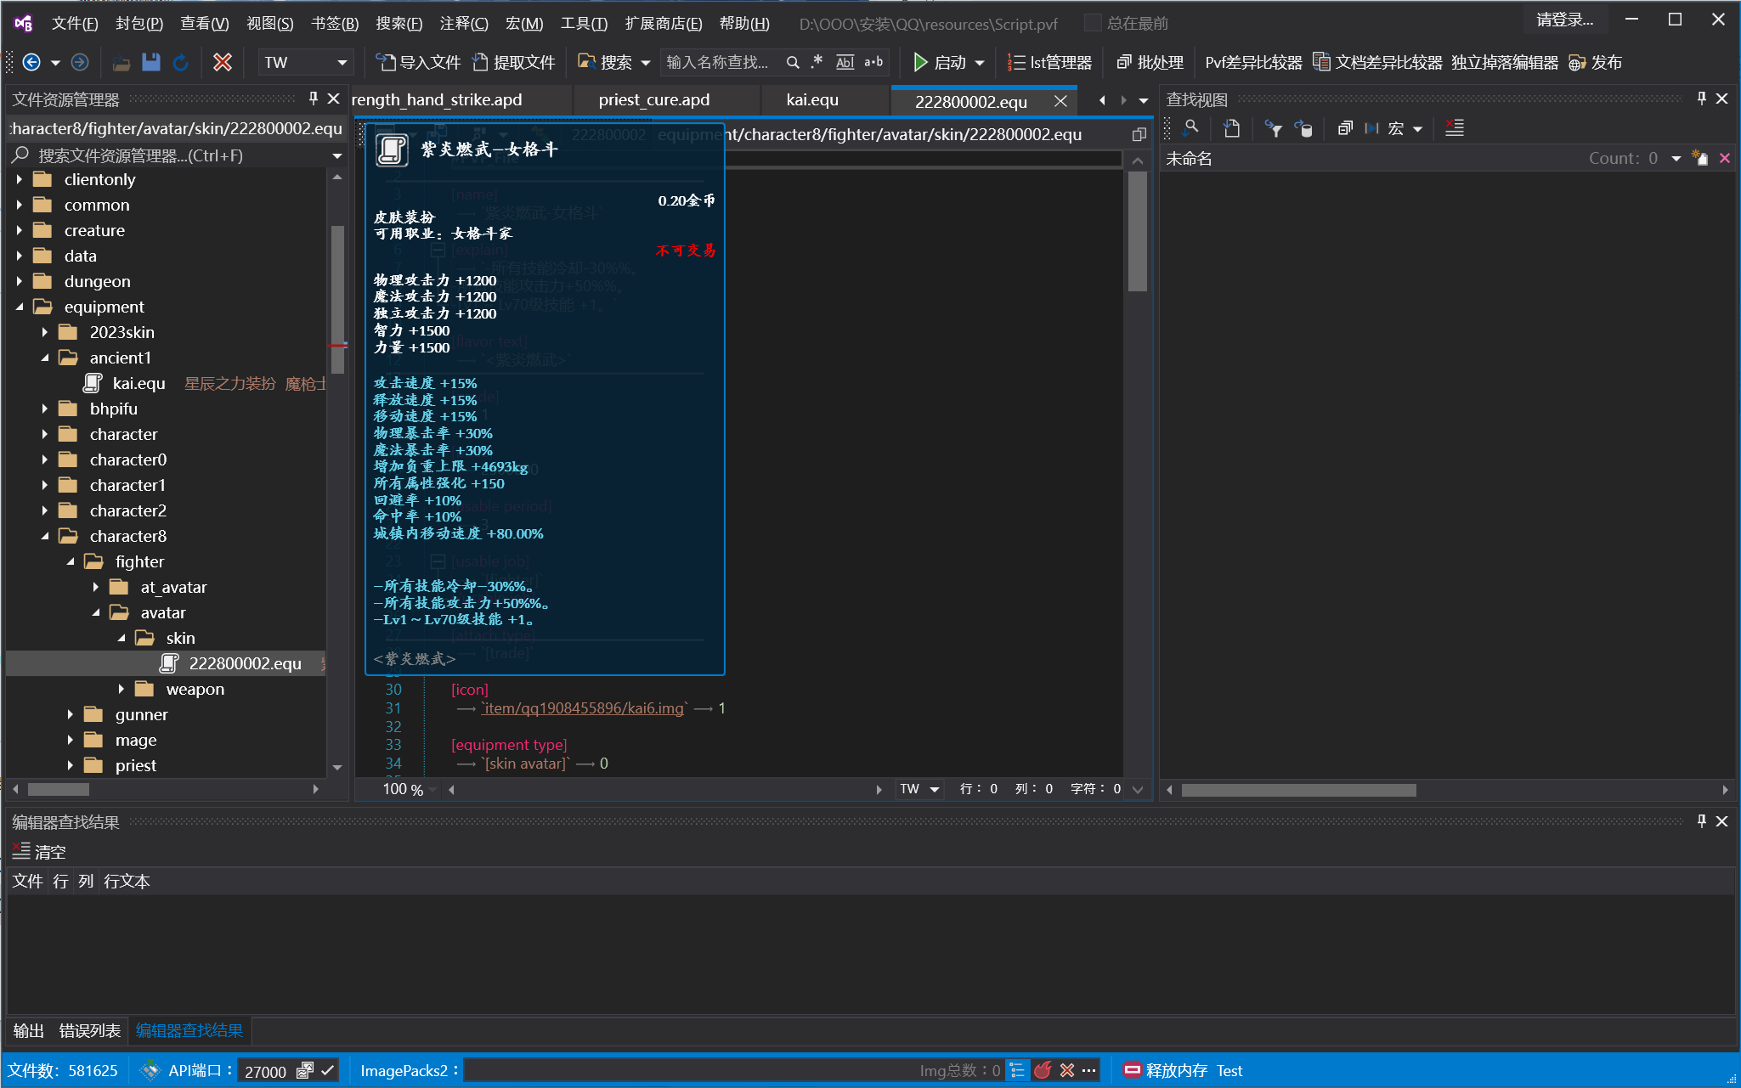This screenshot has height=1088, width=1741.
Task: Toggle the regex asterisk search option
Action: (817, 62)
